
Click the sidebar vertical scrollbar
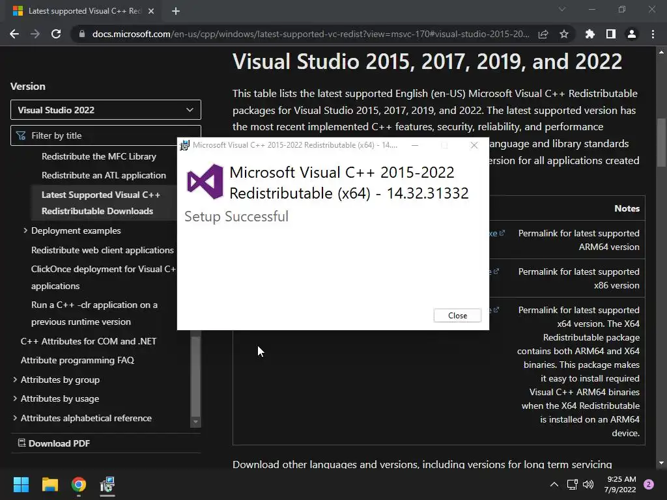click(x=195, y=378)
